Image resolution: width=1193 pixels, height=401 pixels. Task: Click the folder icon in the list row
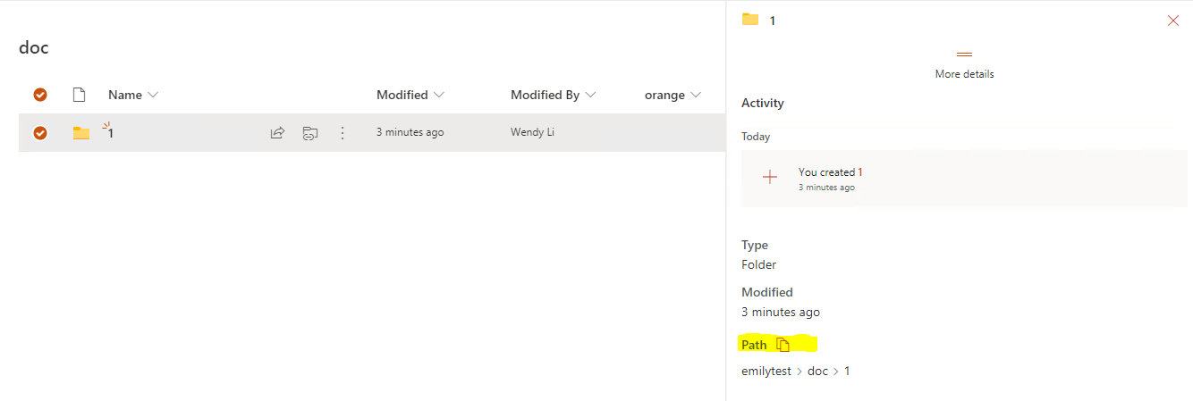[x=81, y=133]
